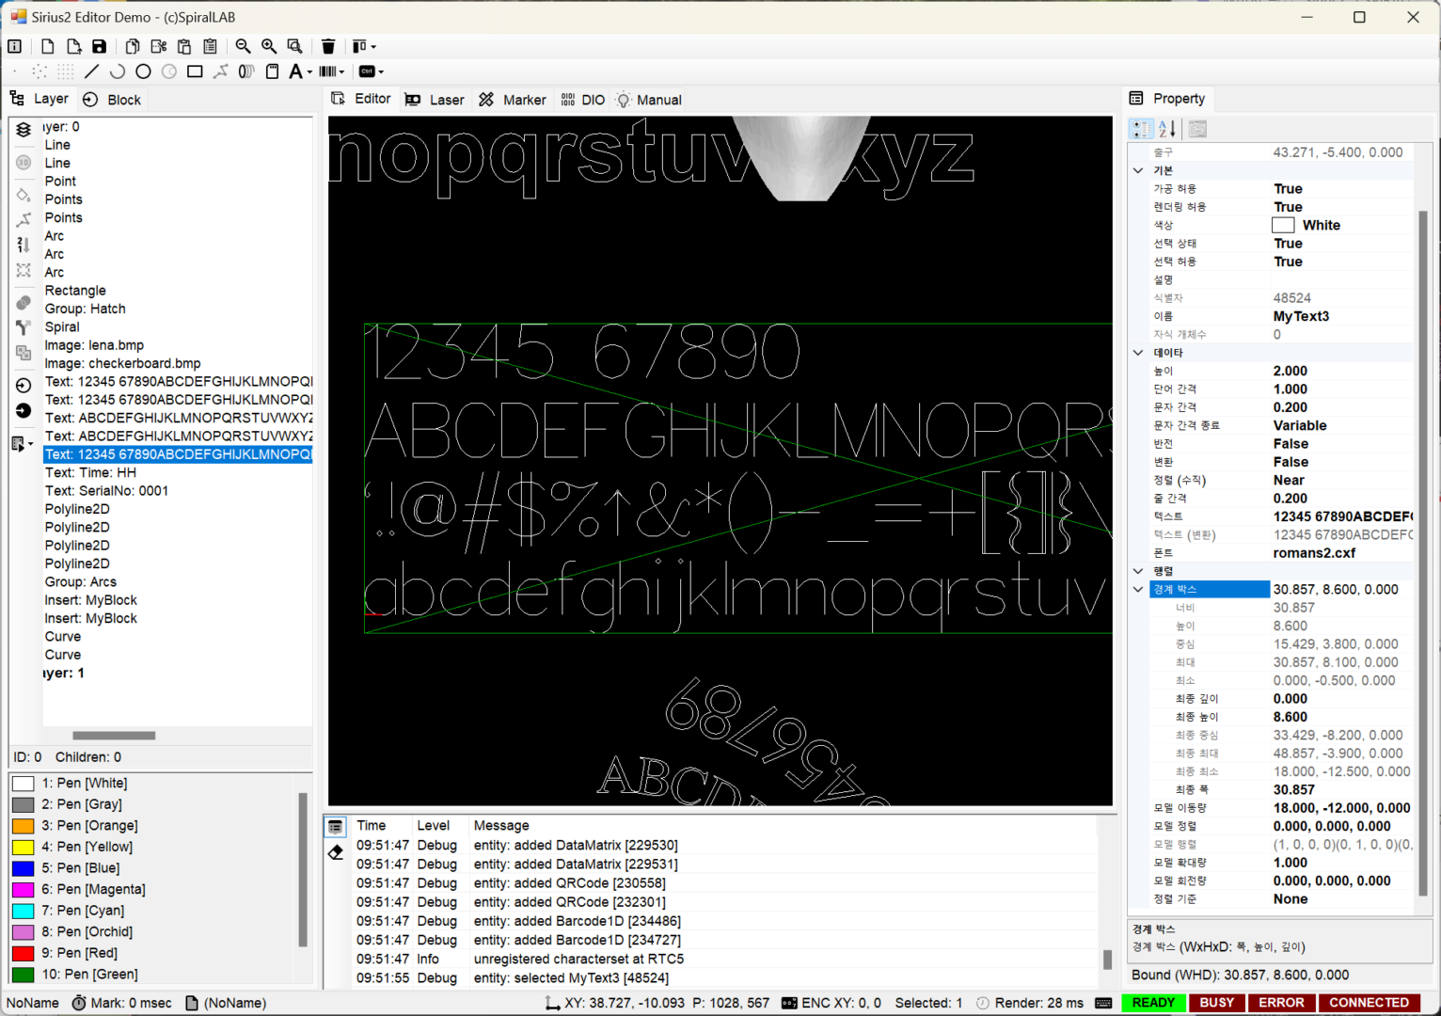Toggle log panel list view icon

click(336, 826)
